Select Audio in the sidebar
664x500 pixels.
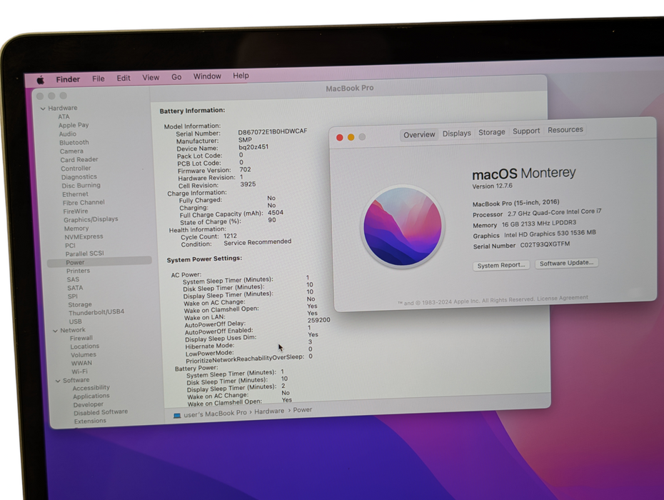67,134
